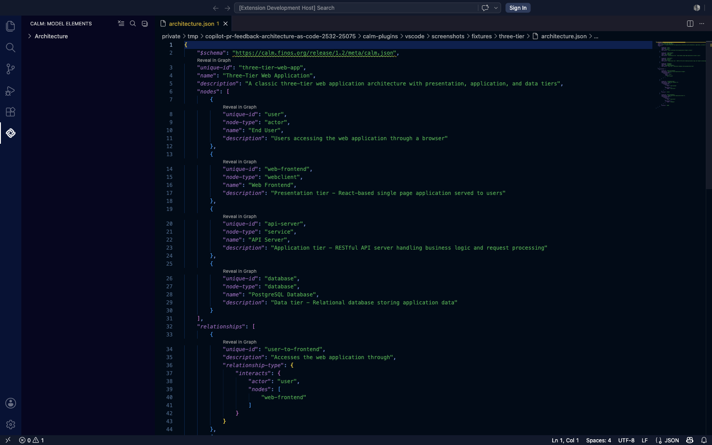Click the fixtures breadcrumb segment
This screenshot has height=445, width=712.
click(x=481, y=36)
